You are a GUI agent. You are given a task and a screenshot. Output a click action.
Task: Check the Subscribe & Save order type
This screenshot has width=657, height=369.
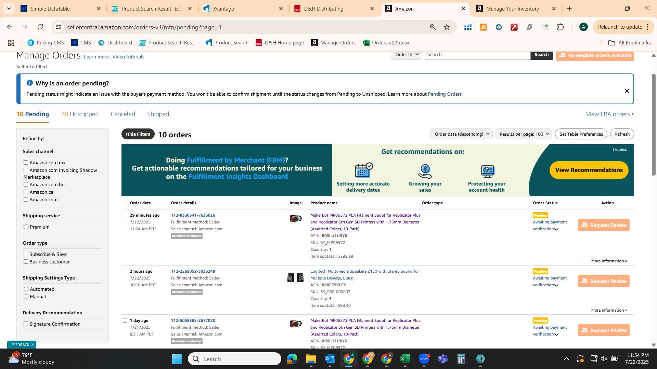coord(26,254)
